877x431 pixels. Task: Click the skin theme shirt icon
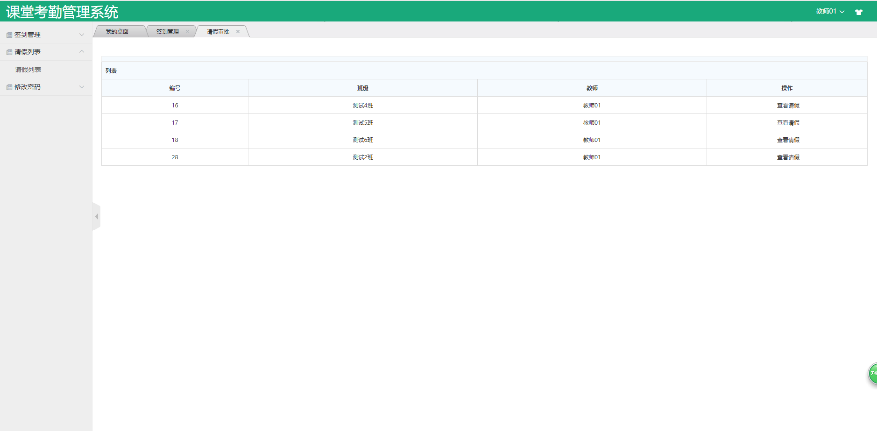858,12
